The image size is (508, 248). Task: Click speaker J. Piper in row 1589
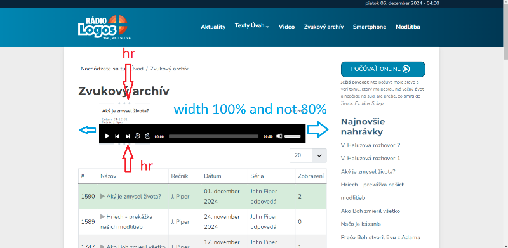tap(180, 222)
